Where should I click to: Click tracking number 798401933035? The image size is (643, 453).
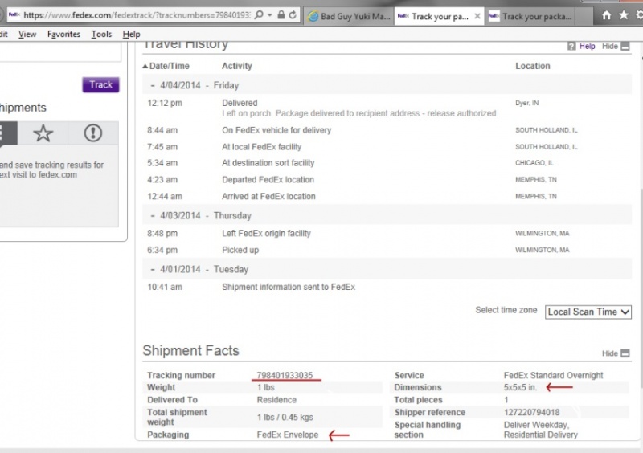tap(285, 375)
